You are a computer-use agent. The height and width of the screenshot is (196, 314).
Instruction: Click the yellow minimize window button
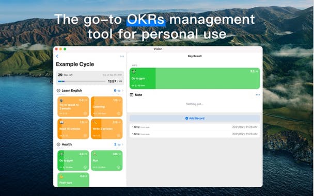(60, 49)
